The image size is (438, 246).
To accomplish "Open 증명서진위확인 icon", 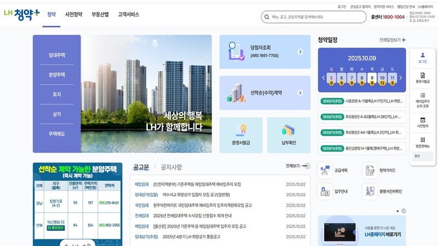I will click(370, 191).
